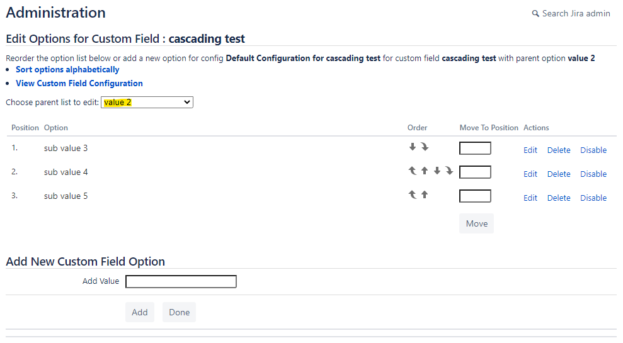
Task: Move sub value 4 up one position
Action: pyautogui.click(x=425, y=171)
